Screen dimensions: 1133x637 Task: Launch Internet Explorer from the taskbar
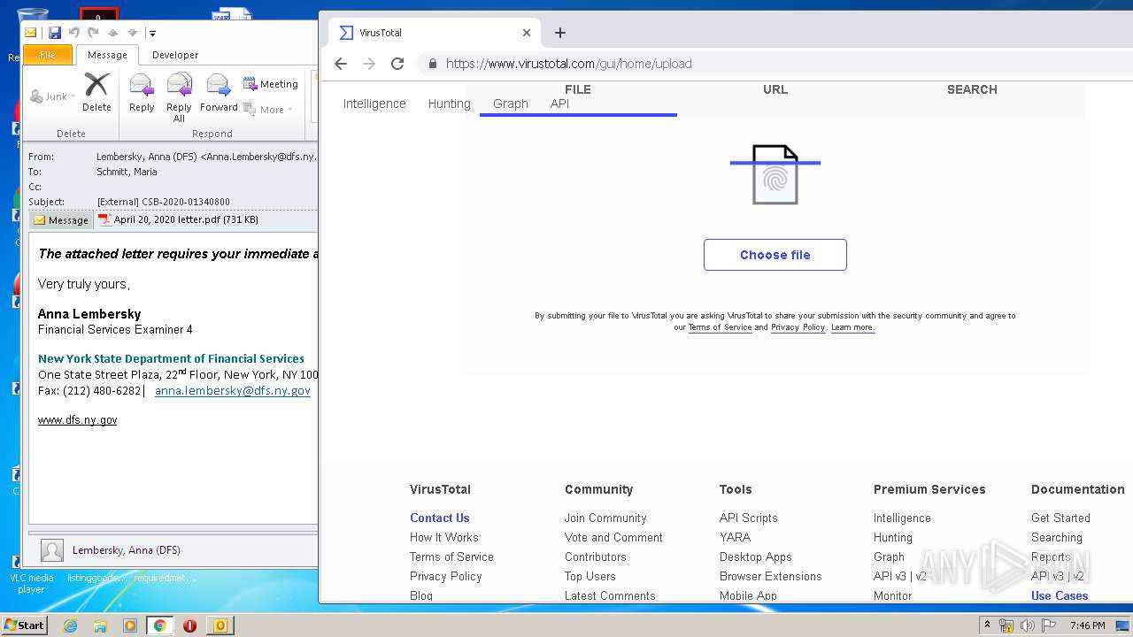(70, 625)
